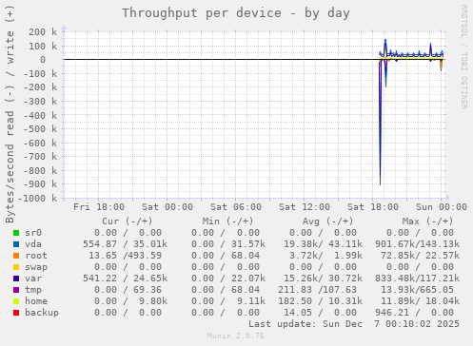Screen dimensions: 473x346
Task: Click the tmp max value '13.93k/665.05'
Action: [417, 290]
